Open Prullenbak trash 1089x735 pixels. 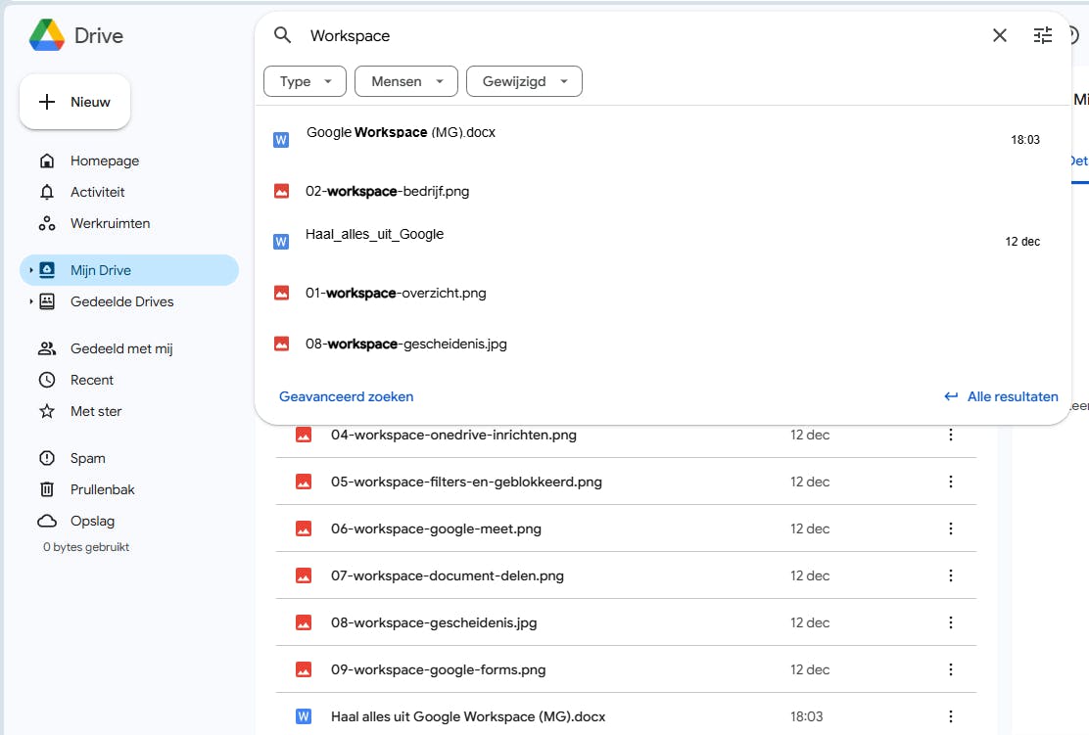click(x=102, y=489)
